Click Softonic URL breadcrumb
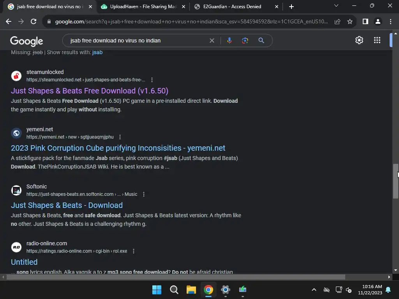The width and height of the screenshot is (399, 299). pyautogui.click(x=82, y=194)
